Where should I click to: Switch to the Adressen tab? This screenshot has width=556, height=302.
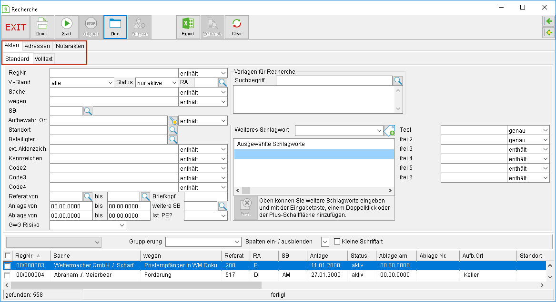(x=37, y=46)
